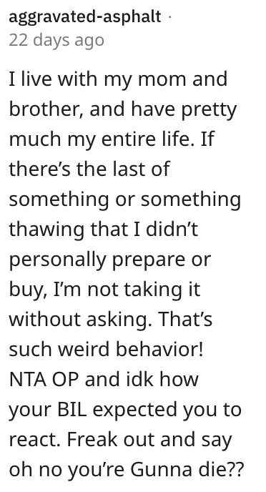This screenshot has width=266, height=492.
Task: Open the aggravated-asphalt user profile
Action: 84,16
